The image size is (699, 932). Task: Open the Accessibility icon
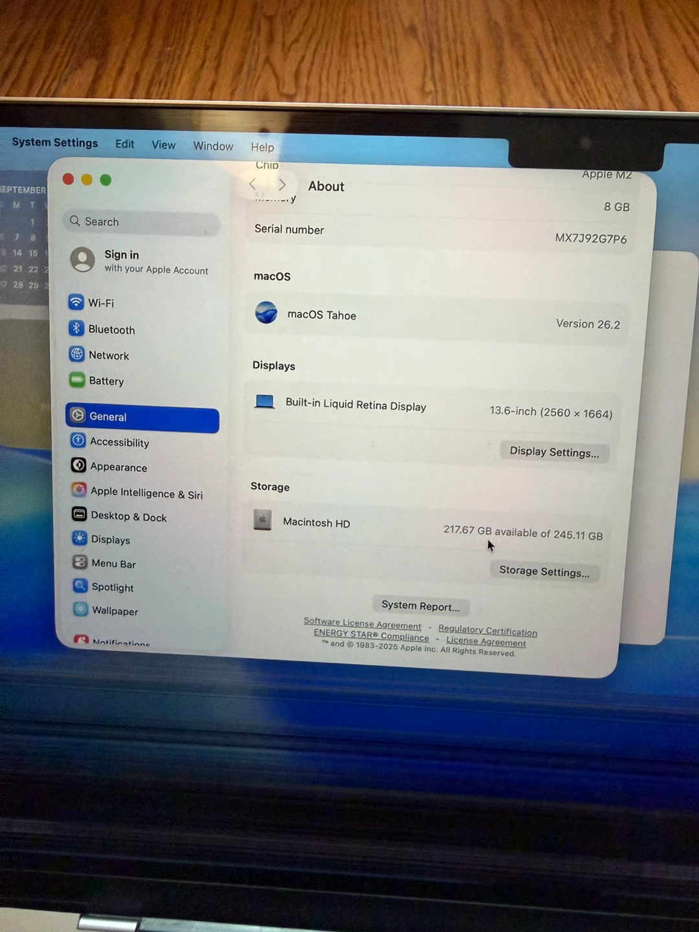78,441
